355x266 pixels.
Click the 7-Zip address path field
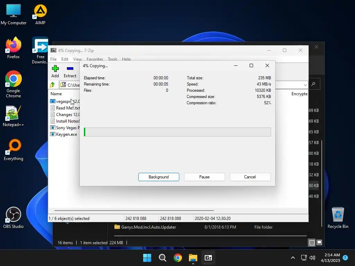(x=70, y=85)
